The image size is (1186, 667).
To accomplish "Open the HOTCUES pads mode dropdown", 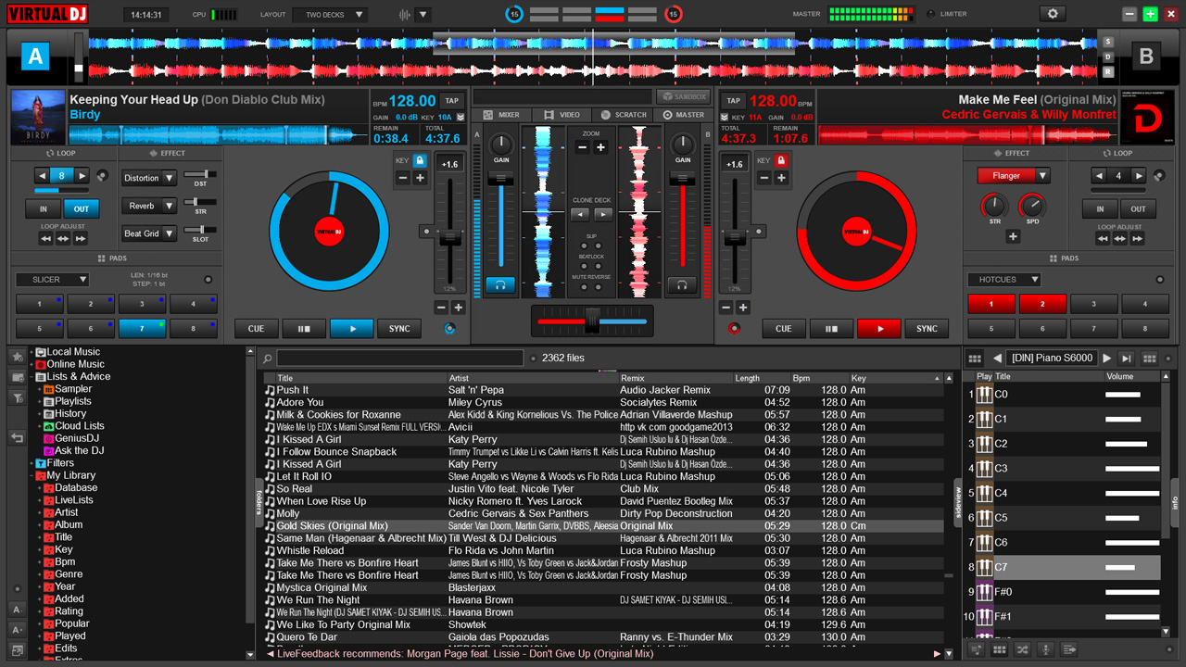I will tap(1003, 279).
